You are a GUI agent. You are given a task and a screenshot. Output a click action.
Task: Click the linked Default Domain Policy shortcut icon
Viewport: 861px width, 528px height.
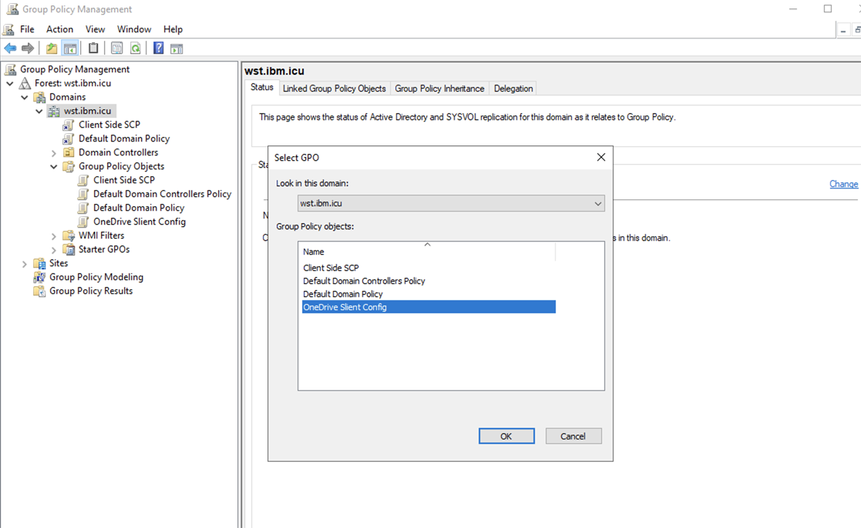tap(68, 139)
